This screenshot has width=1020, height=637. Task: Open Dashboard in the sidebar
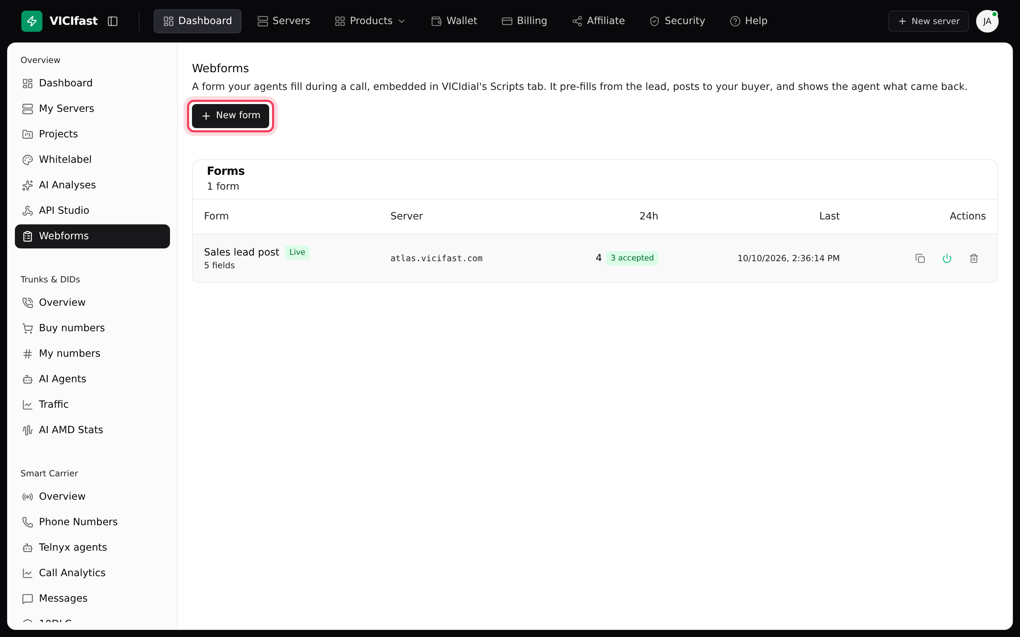click(x=92, y=83)
